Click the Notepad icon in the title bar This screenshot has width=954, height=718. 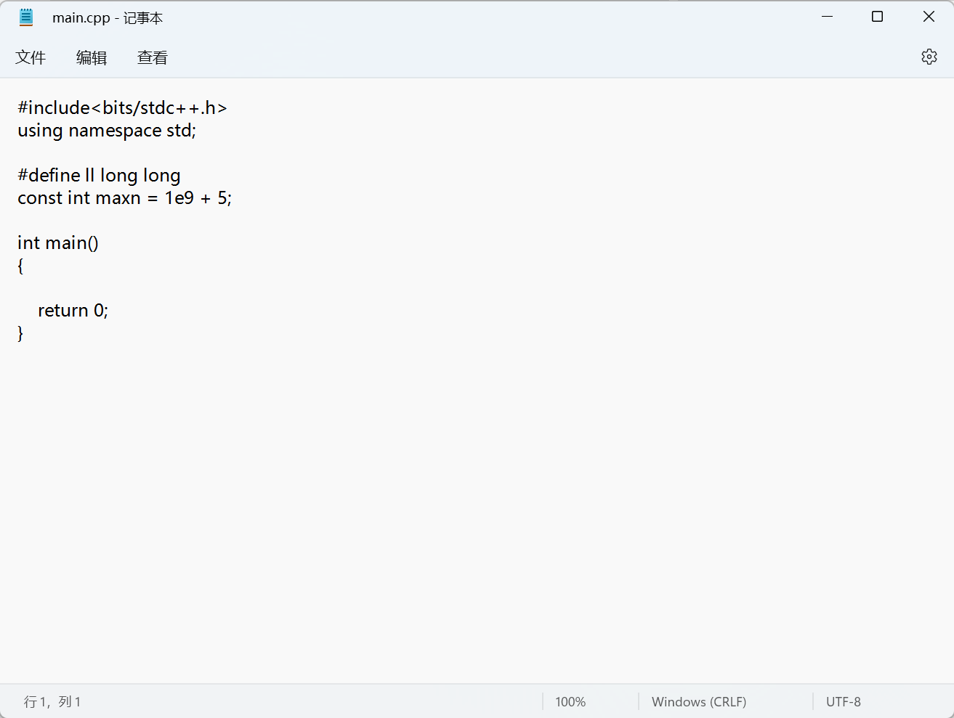[26, 17]
